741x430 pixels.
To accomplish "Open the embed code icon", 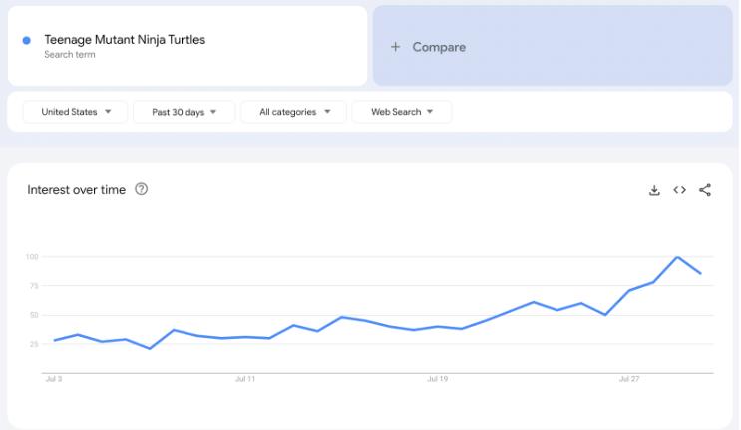I will [679, 190].
